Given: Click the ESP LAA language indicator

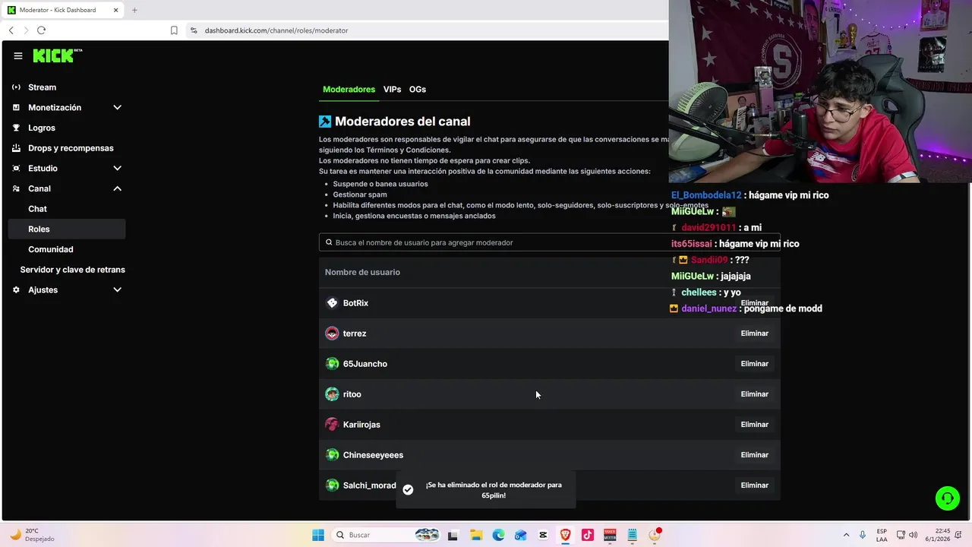Looking at the screenshot, I should pyautogui.click(x=882, y=535).
